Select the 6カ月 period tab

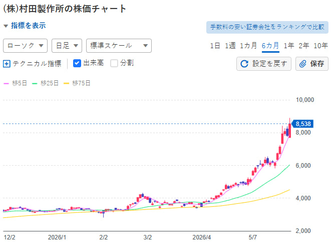pyautogui.click(x=270, y=46)
